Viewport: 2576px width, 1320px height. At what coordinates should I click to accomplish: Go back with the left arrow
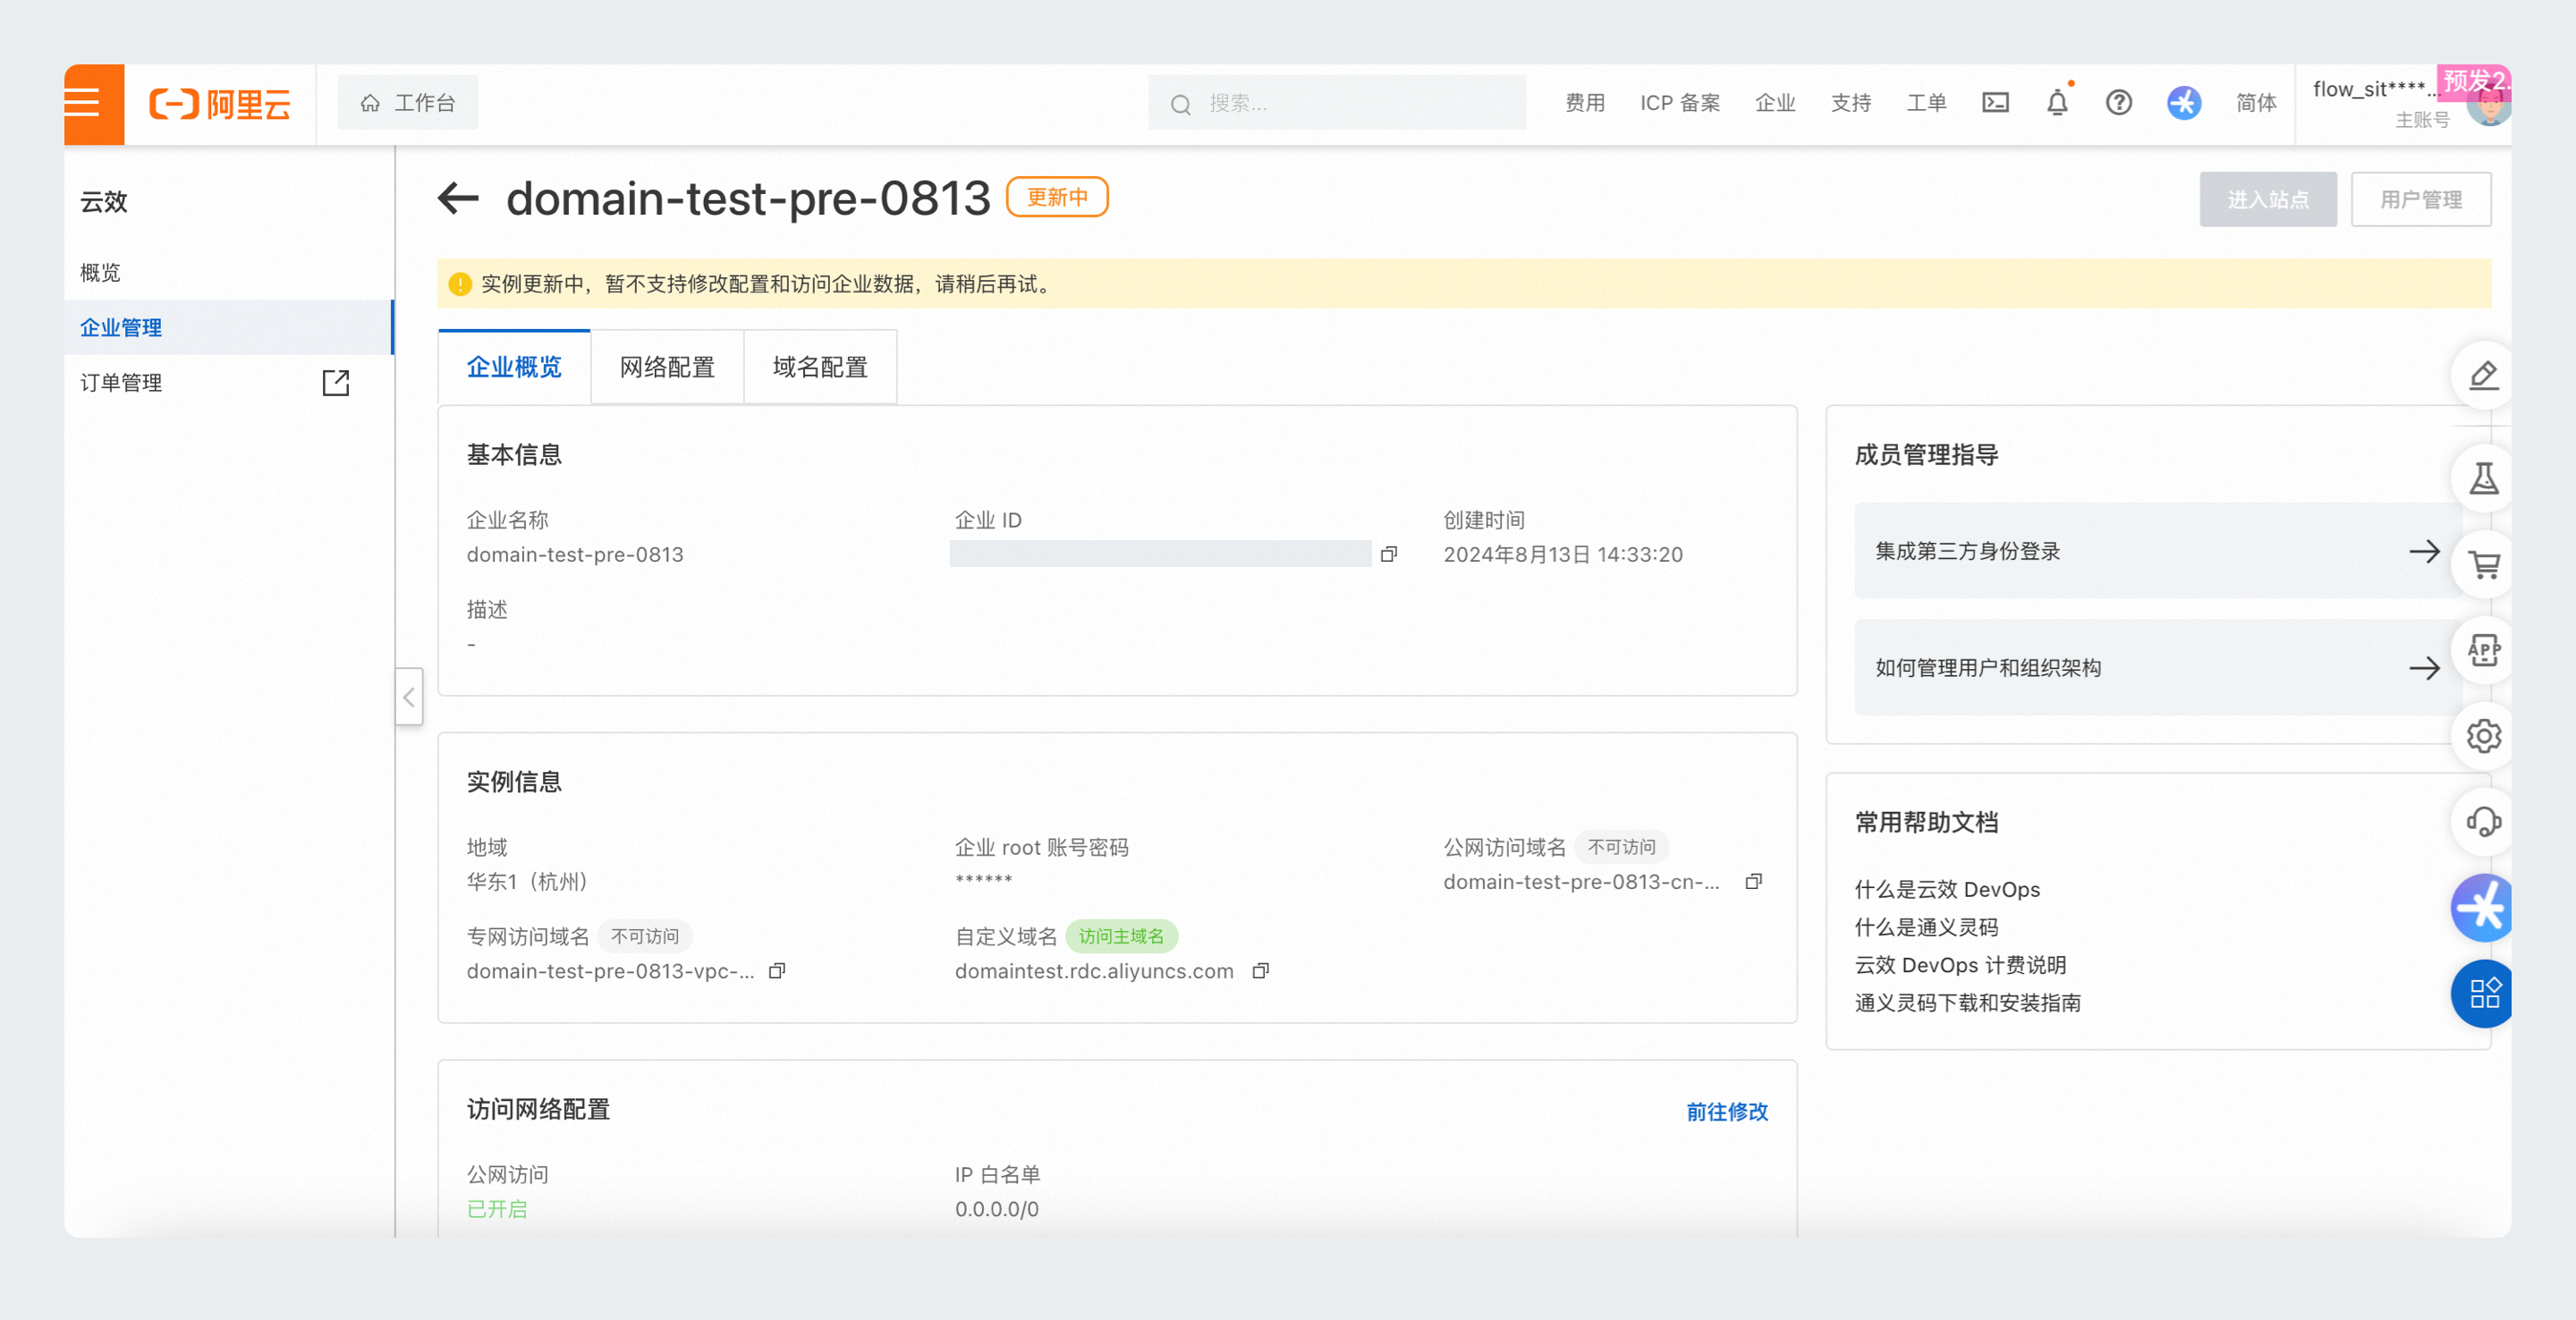pyautogui.click(x=459, y=198)
